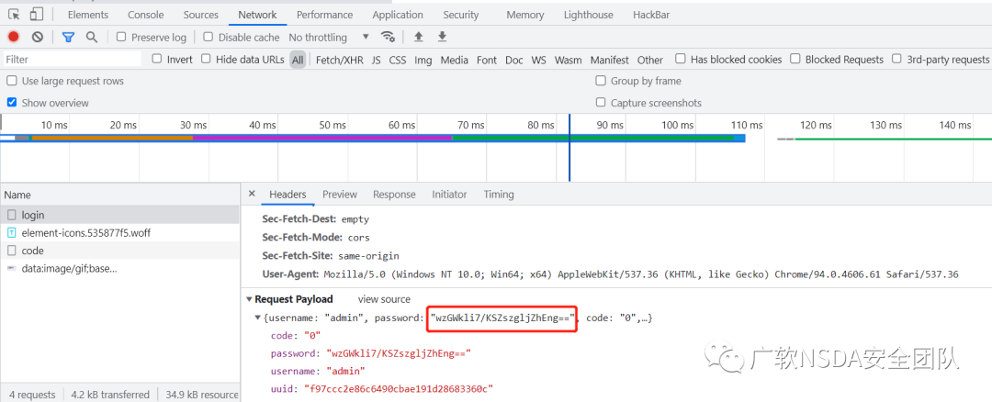Screen dimensions: 992x402
Task: Open the Application tab
Action: (398, 15)
